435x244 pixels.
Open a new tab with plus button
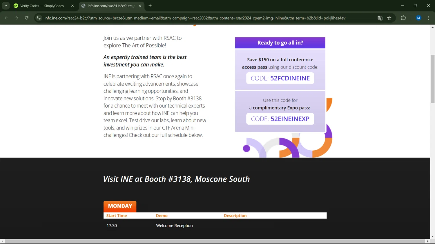(150, 6)
